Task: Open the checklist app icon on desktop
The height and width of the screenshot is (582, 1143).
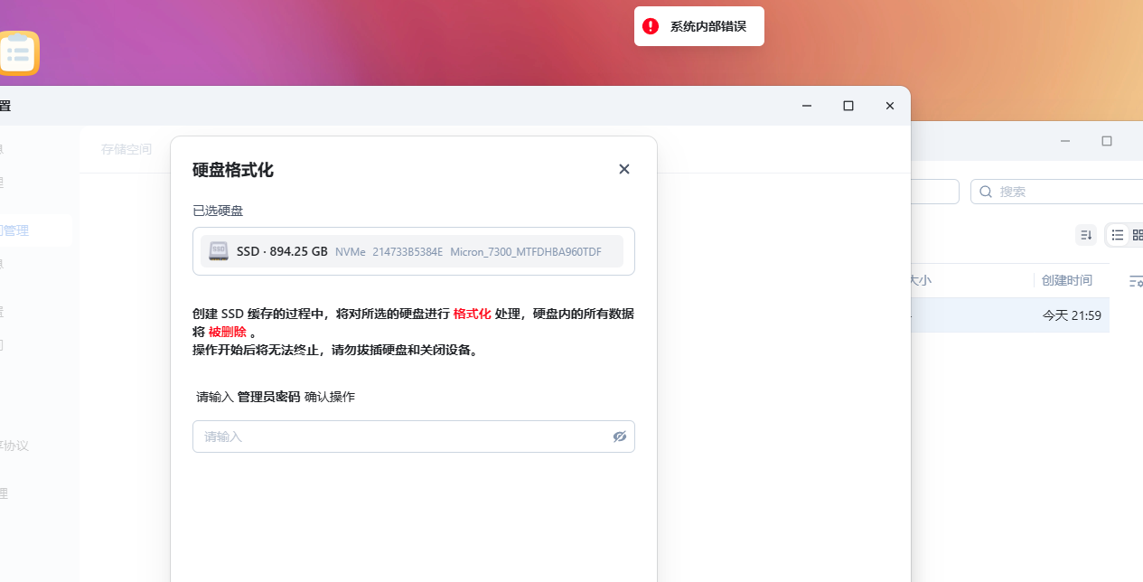Action: tap(18, 52)
